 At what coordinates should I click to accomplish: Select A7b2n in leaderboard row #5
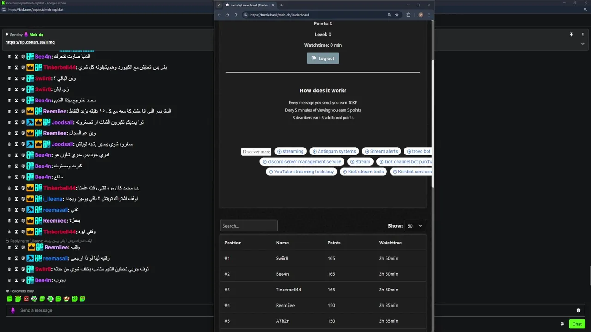[283, 321]
